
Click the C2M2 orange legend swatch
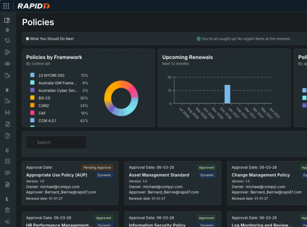[32, 105]
